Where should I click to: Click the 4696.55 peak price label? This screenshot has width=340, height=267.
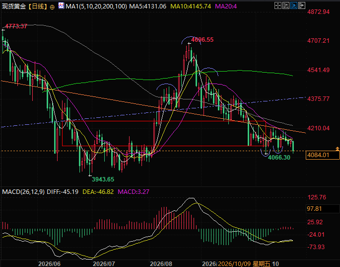[203, 40]
